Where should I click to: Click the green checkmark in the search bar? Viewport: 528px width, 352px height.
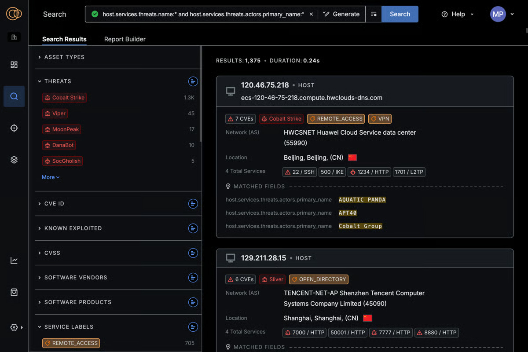(95, 14)
